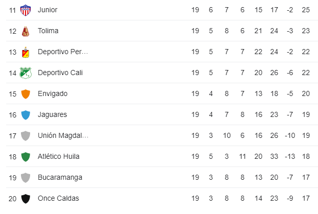Select the Deportivo Pereira crest icon

pyautogui.click(x=26, y=52)
